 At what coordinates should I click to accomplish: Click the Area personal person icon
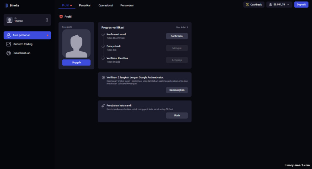point(8,35)
